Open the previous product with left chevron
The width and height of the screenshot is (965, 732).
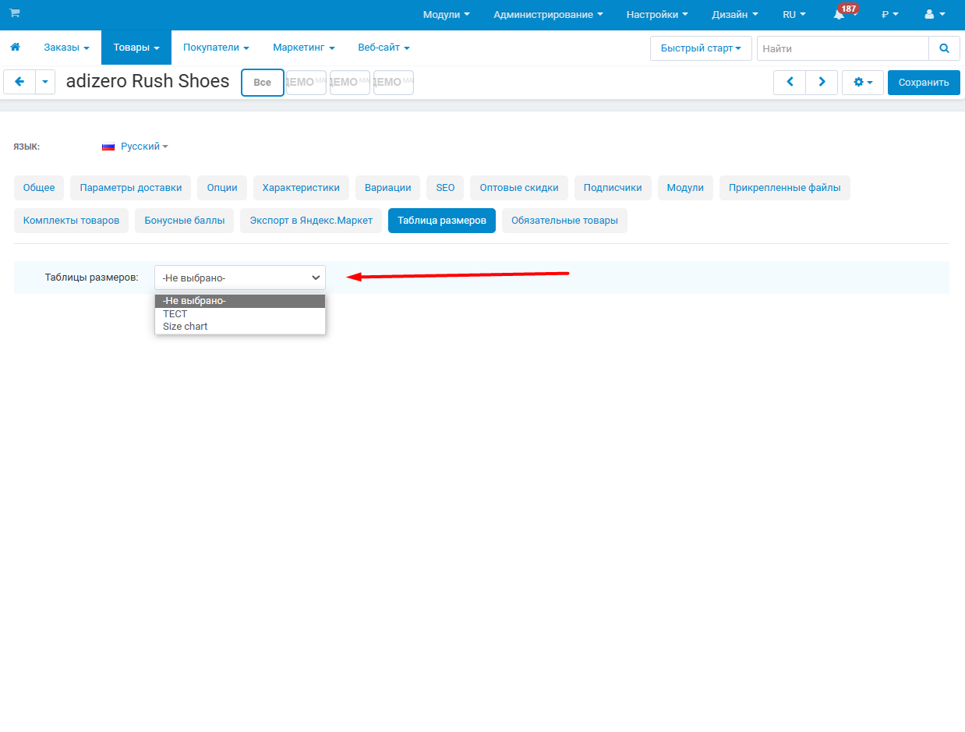[x=790, y=83]
